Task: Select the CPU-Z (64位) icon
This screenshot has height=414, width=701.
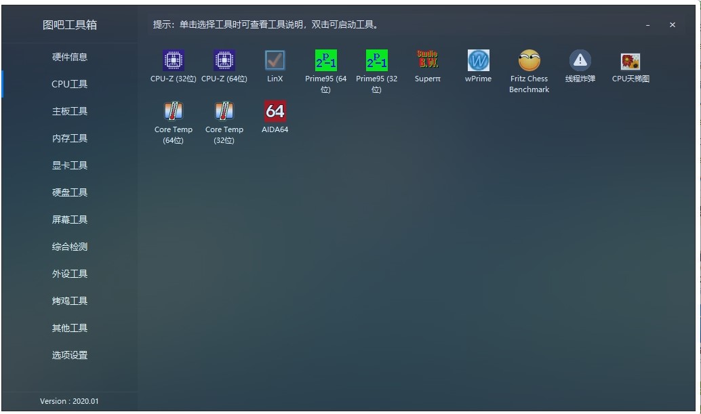Action: [x=224, y=60]
